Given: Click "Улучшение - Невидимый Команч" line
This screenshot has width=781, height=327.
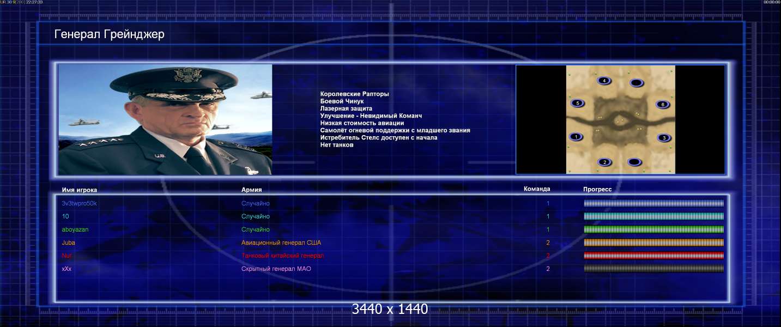Looking at the screenshot, I should [371, 116].
